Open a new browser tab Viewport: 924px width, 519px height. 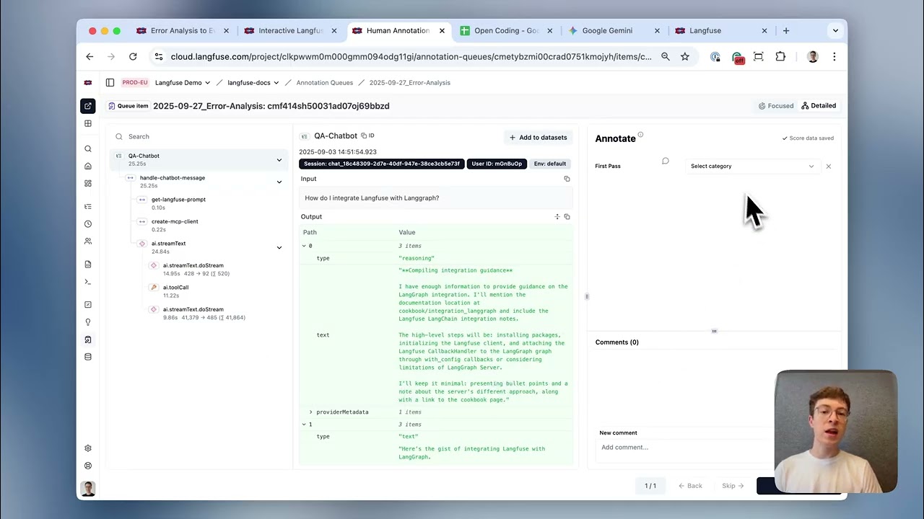pos(786,31)
